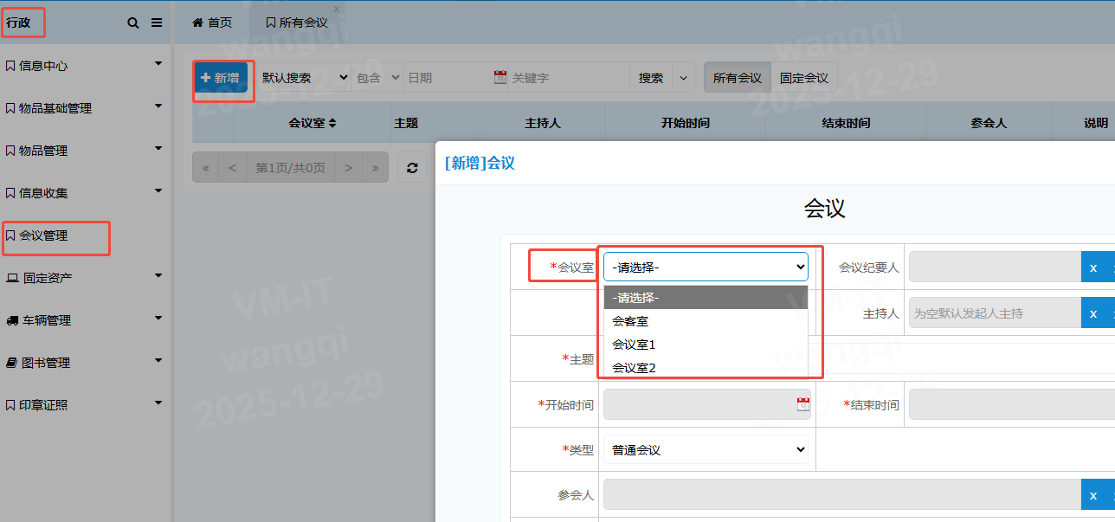Toggle the sidebar hamburger menu icon
This screenshot has width=1115, height=522.
pos(157,23)
